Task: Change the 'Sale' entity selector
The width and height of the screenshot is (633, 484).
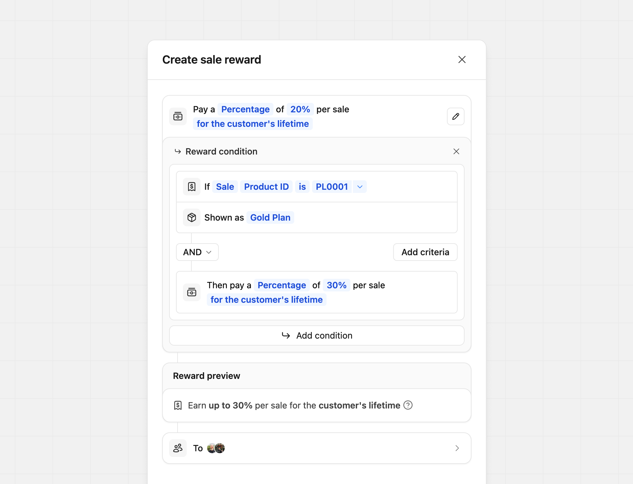Action: coord(225,187)
